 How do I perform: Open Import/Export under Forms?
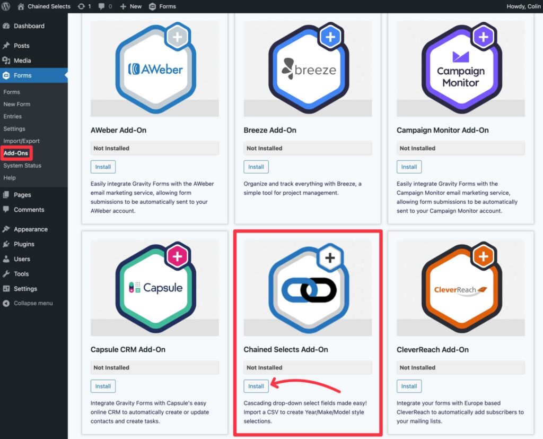coord(21,141)
